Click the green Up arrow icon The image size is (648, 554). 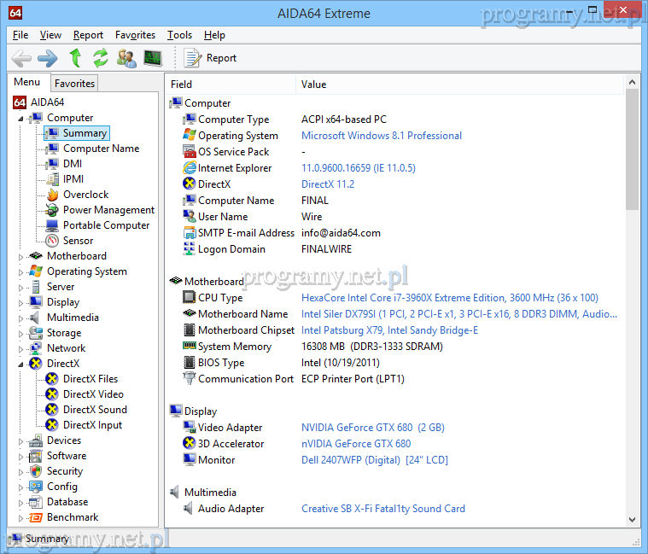click(75, 58)
